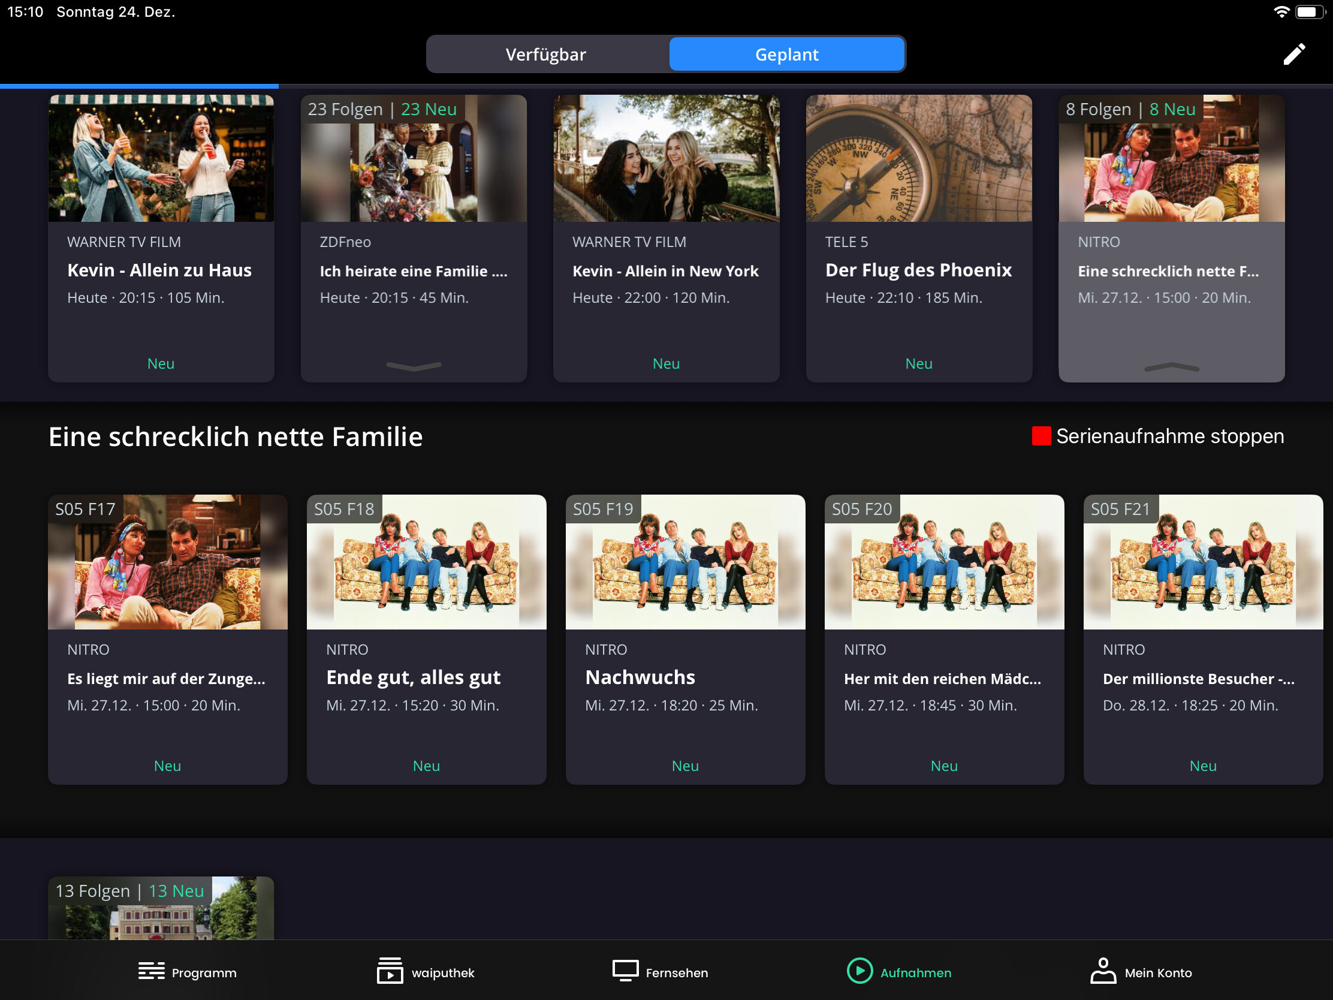This screenshot has width=1333, height=1000.
Task: Open waiputhek tab label
Action: coord(443,972)
